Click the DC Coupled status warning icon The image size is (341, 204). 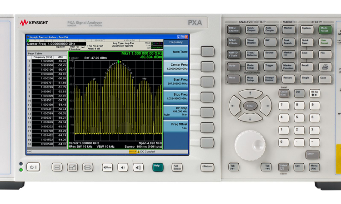point(139,152)
